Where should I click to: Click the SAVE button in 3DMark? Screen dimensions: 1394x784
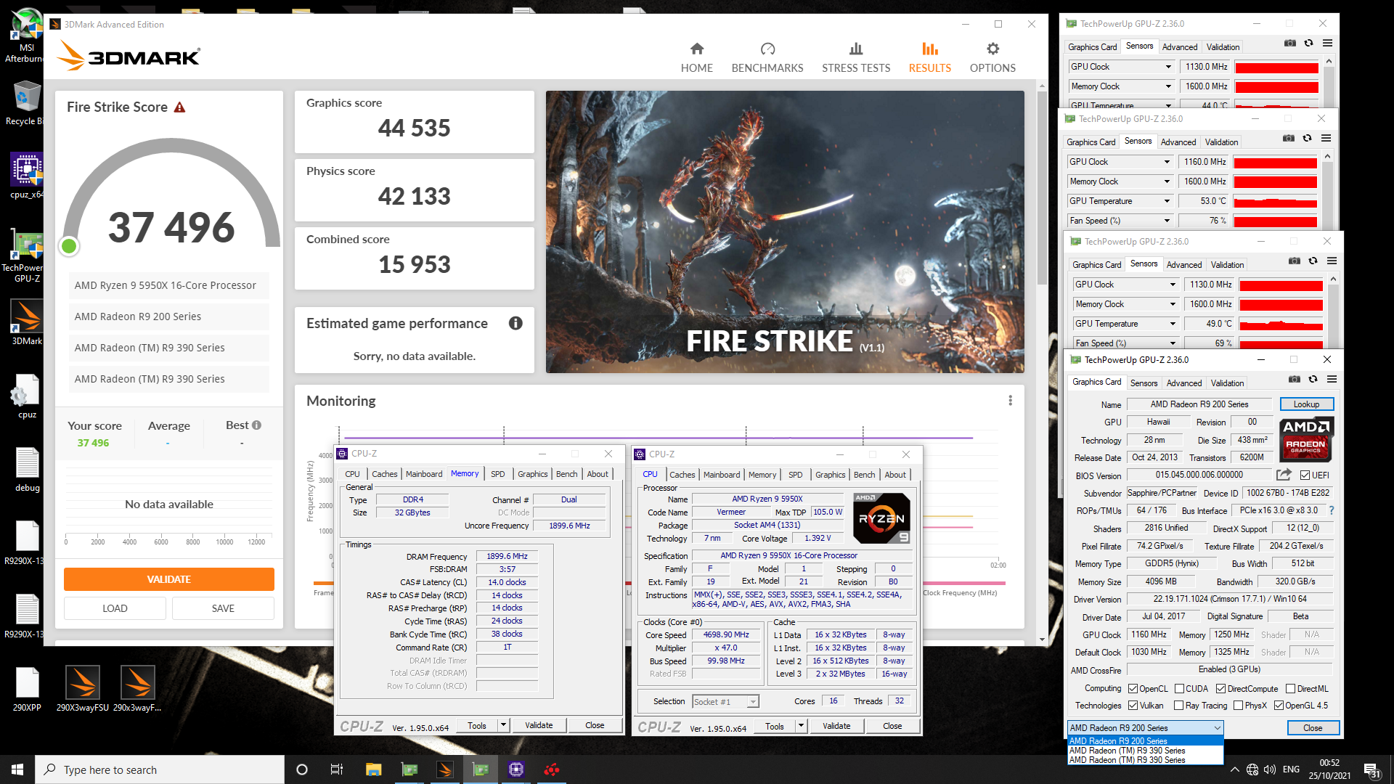[x=223, y=608]
